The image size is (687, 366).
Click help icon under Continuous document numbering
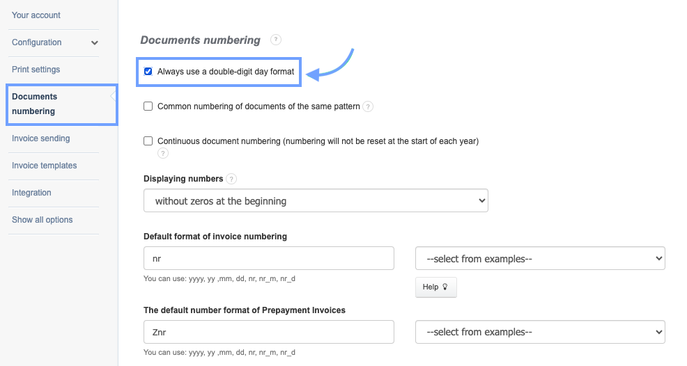pyautogui.click(x=163, y=153)
